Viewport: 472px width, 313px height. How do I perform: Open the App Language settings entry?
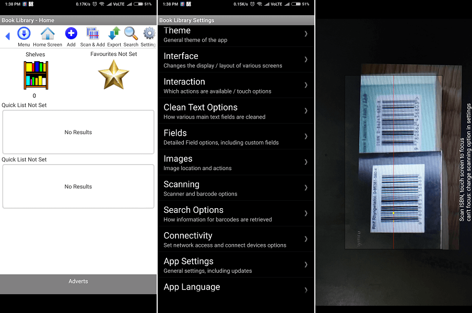point(235,287)
